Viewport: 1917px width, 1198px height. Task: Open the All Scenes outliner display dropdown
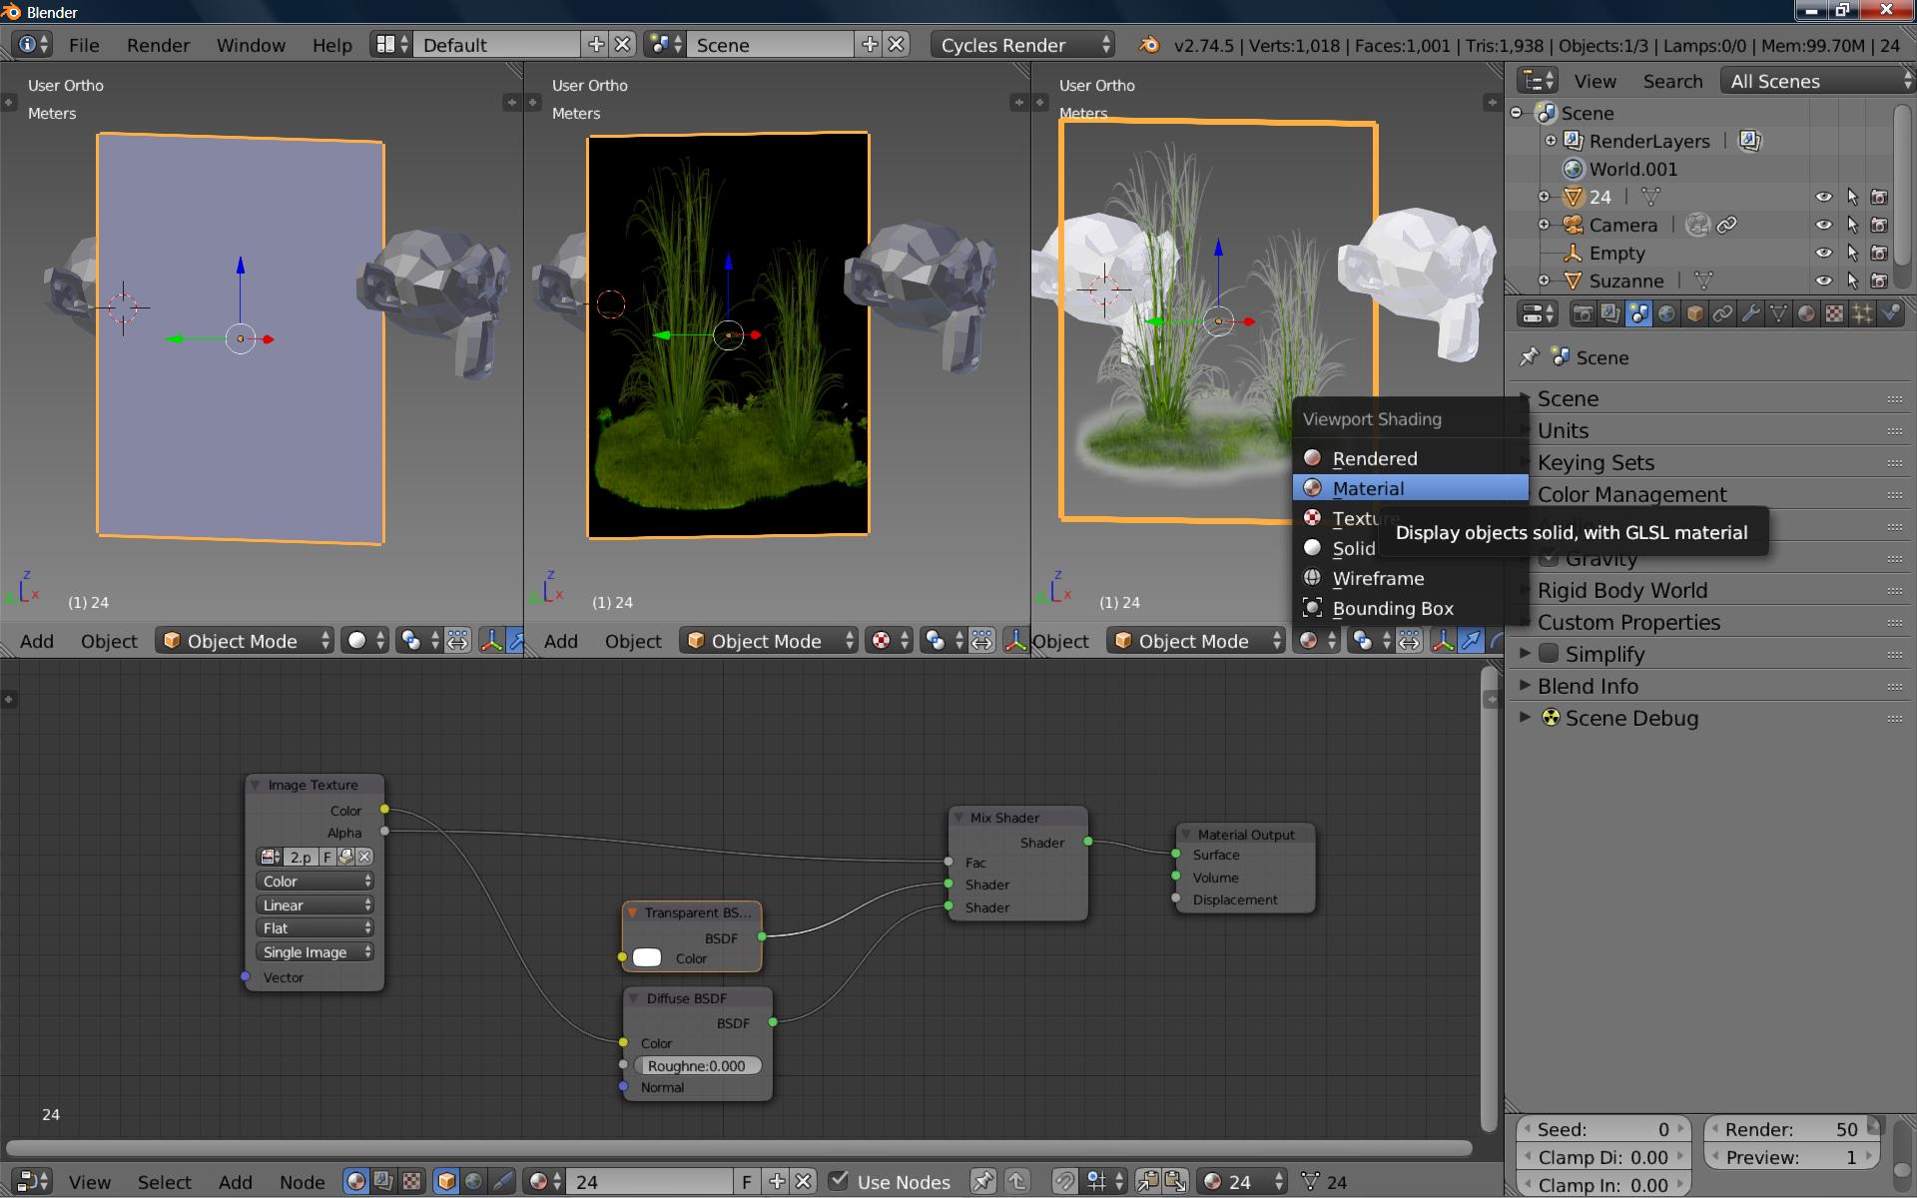pos(1818,81)
